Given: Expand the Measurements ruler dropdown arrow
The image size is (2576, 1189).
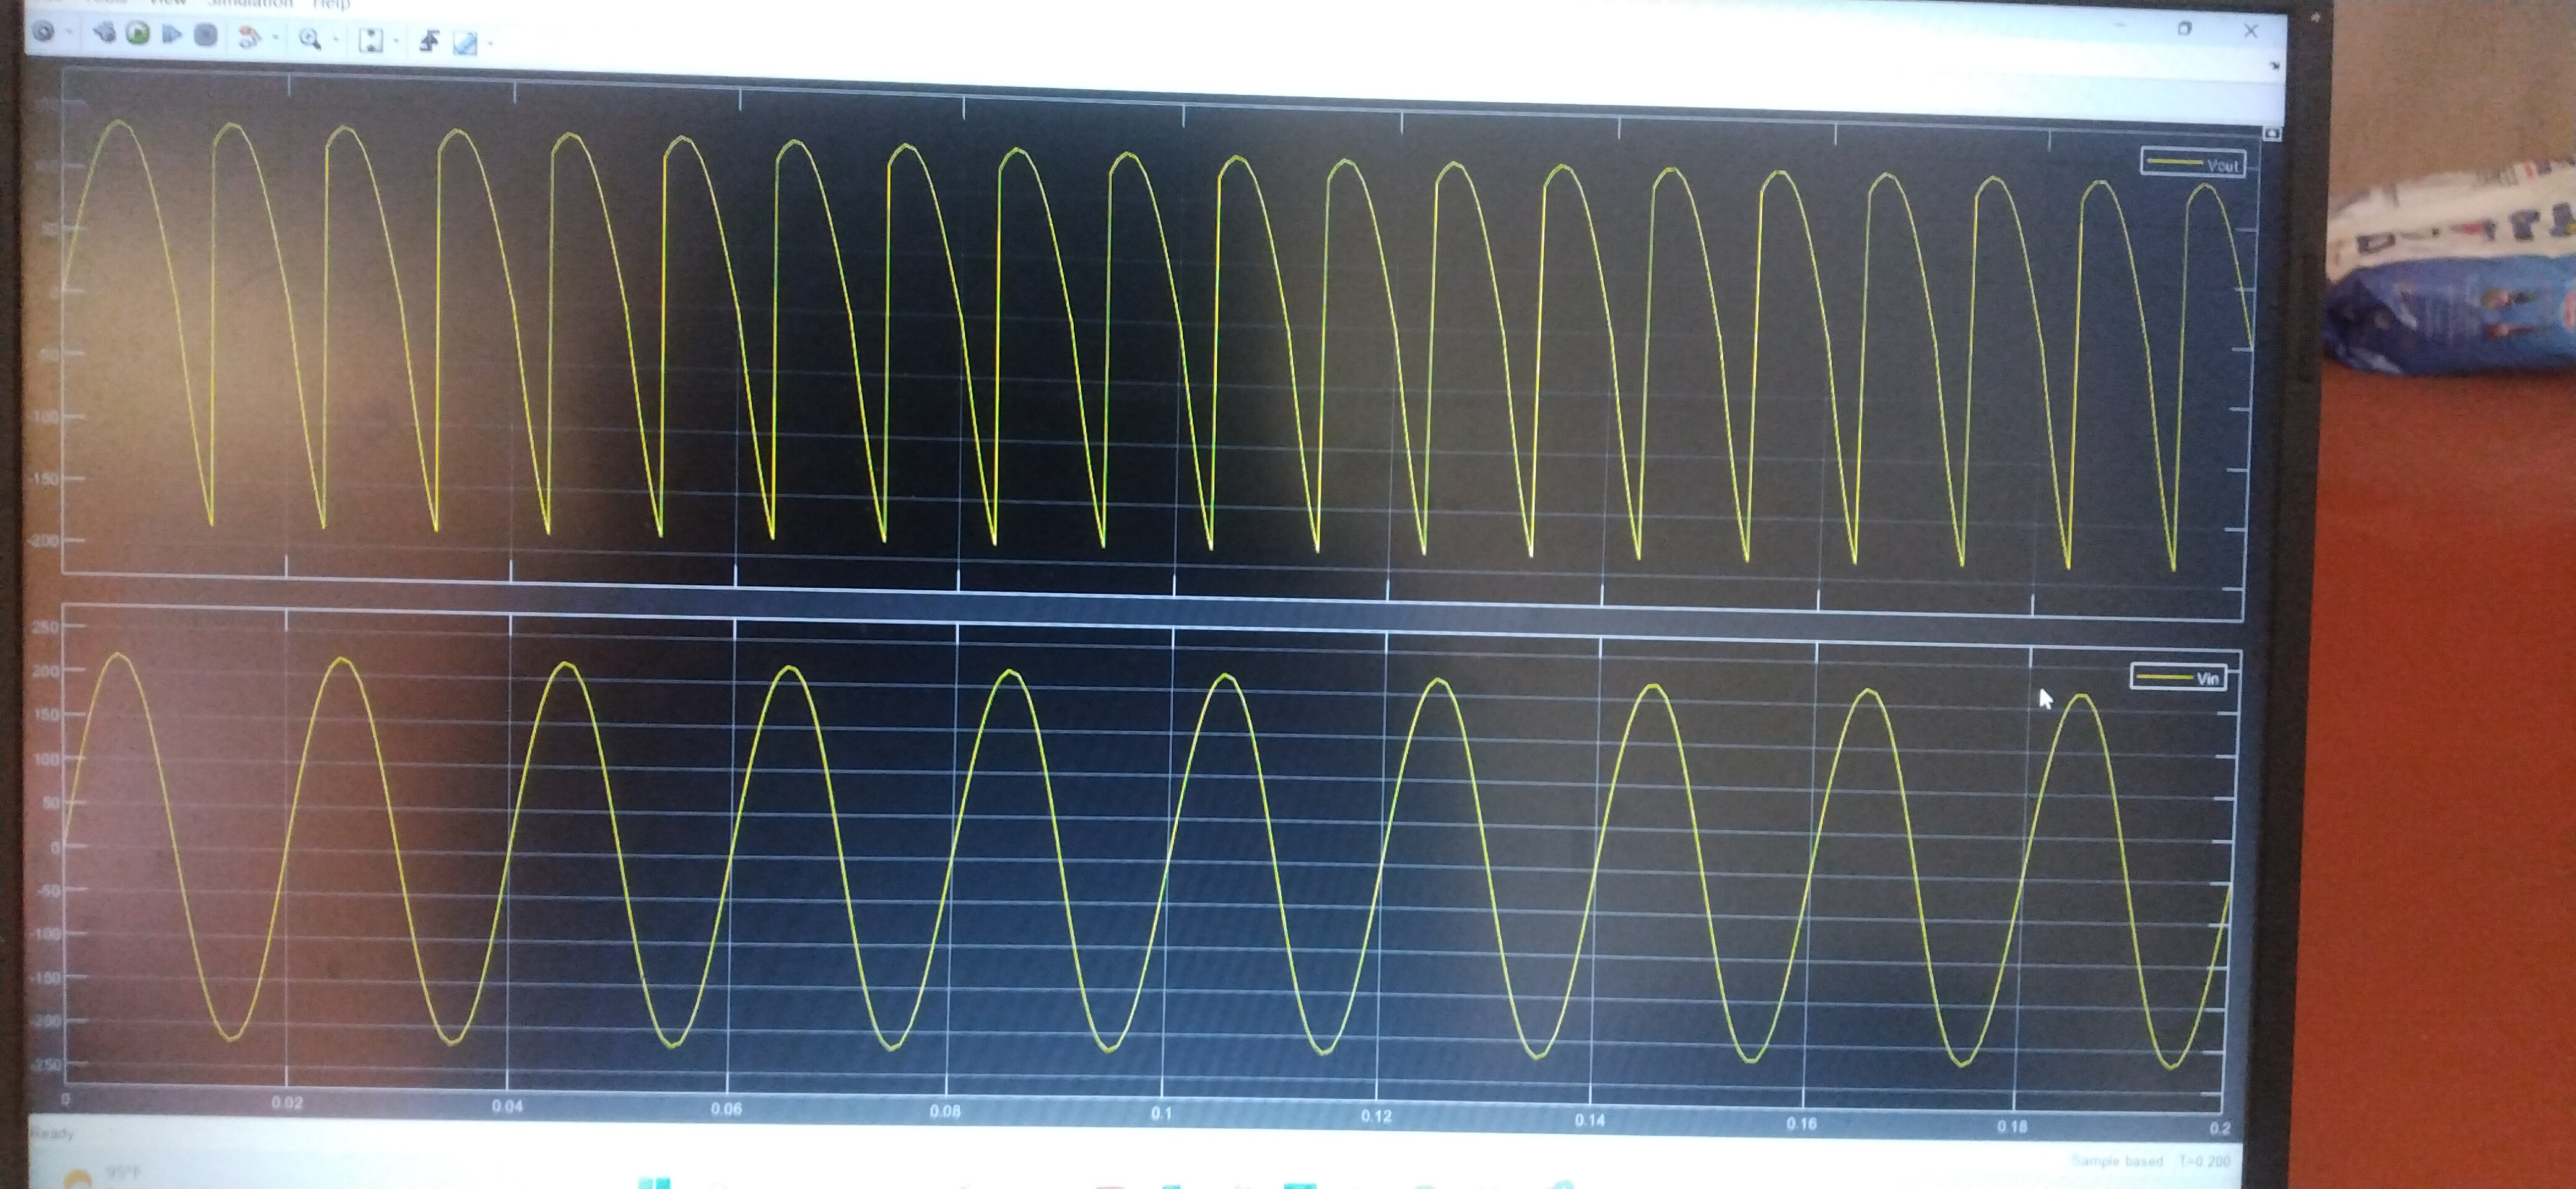Looking at the screenshot, I should coord(490,43).
